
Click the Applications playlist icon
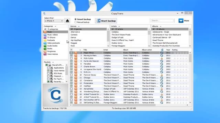tap(52, 68)
